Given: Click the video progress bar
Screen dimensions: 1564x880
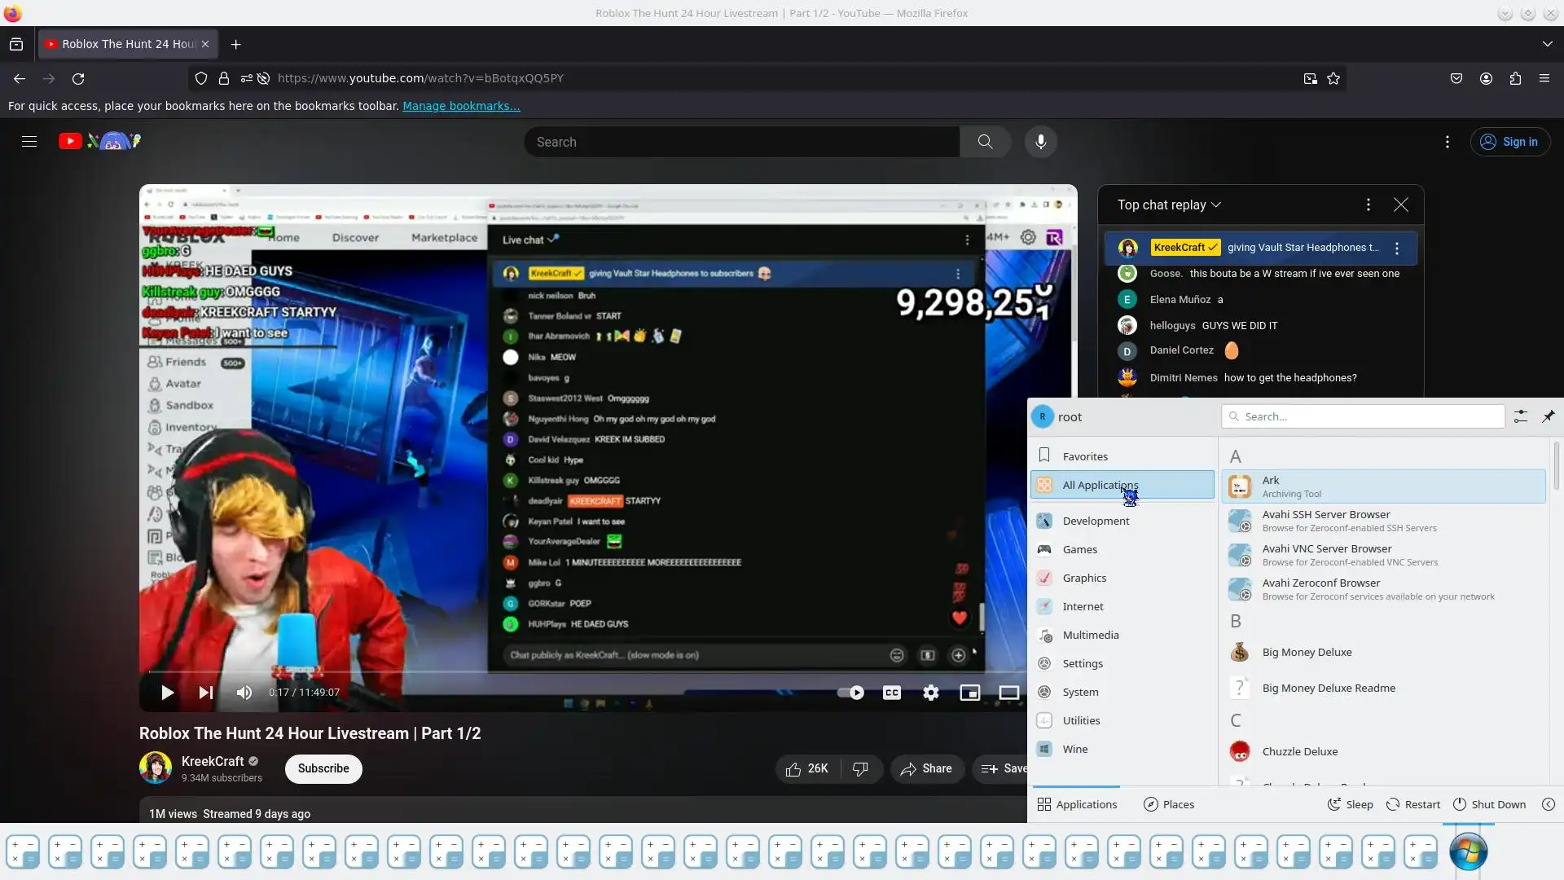Looking at the screenshot, I should tap(570, 671).
